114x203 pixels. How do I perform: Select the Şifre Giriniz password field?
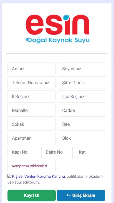tap(82, 82)
